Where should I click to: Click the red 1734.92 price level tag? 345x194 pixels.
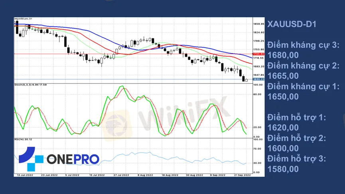[258, 53]
